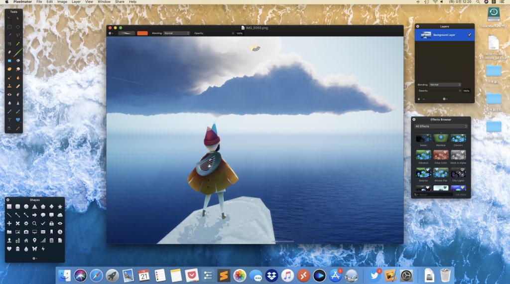This screenshot has width=510, height=284.
Task: Apply the Mask to Alpha effect
Action: click(458, 155)
